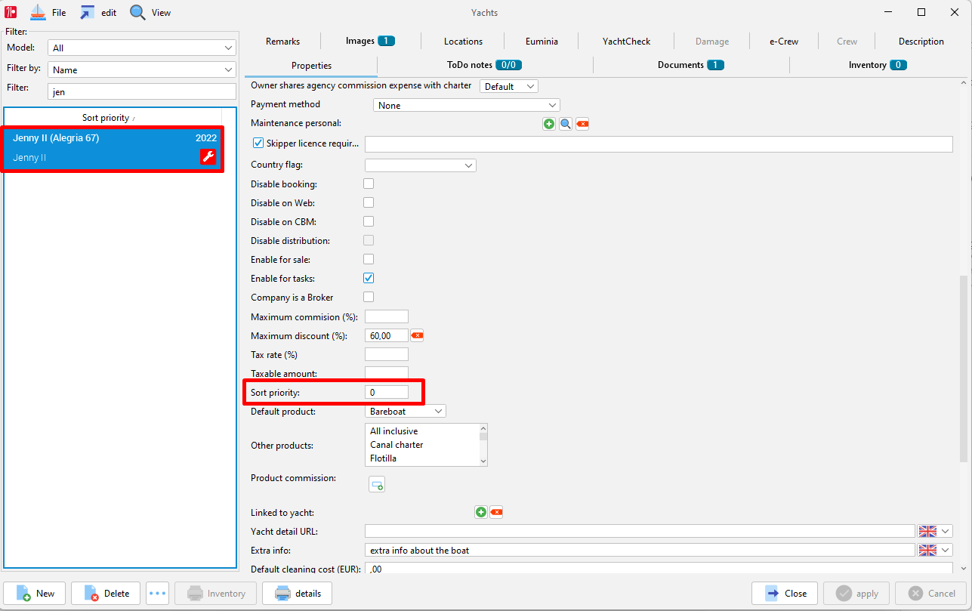Viewport: 972px width, 611px height.
Task: Enable the Disable booking checkbox
Action: click(369, 184)
